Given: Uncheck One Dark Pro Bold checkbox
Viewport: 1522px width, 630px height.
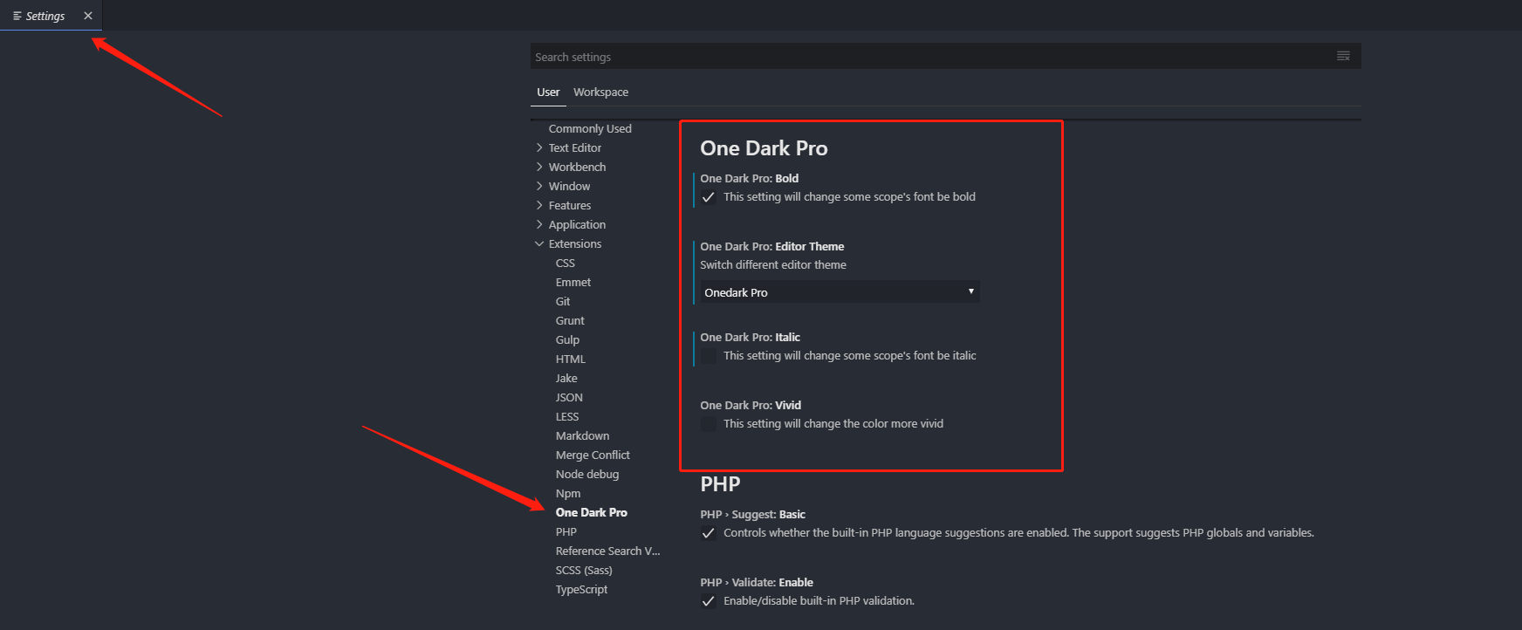Looking at the screenshot, I should 709,197.
